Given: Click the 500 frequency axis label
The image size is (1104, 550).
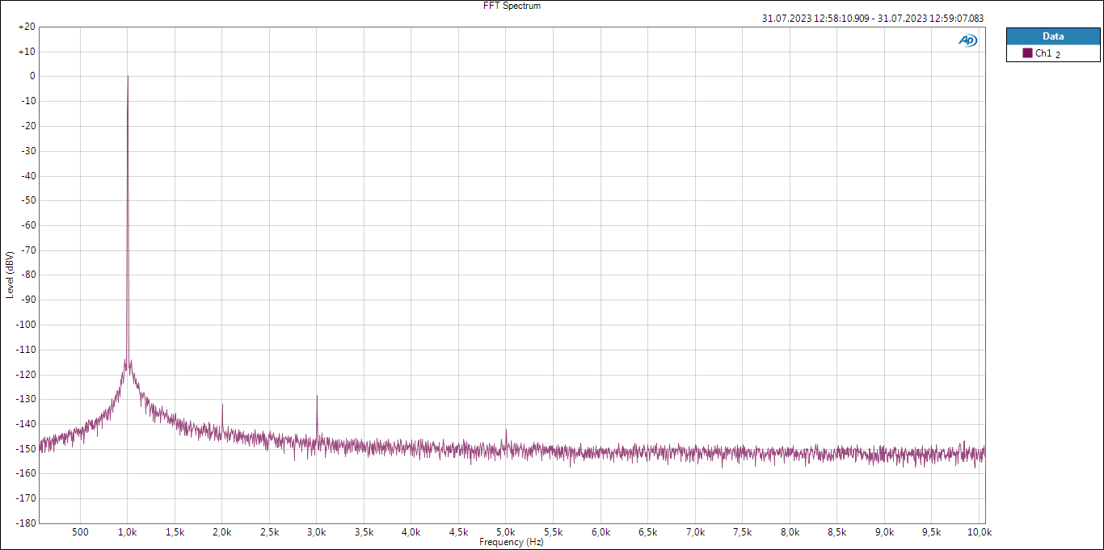Looking at the screenshot, I should click(80, 532).
